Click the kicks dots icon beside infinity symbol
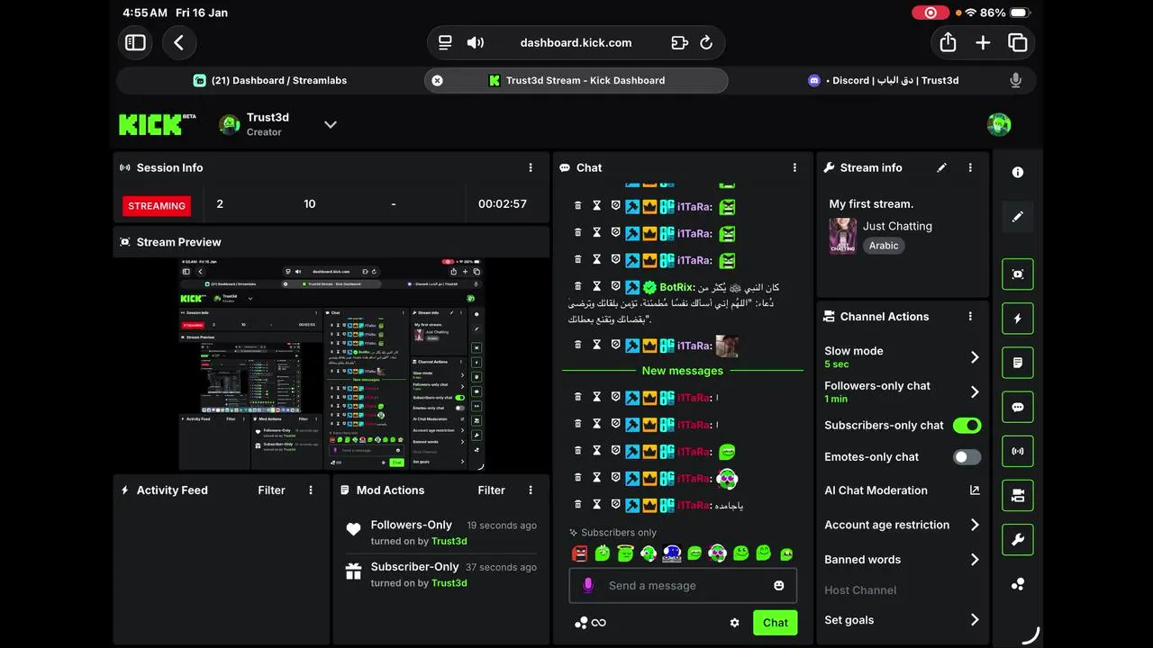This screenshot has width=1153, height=648. (x=581, y=623)
